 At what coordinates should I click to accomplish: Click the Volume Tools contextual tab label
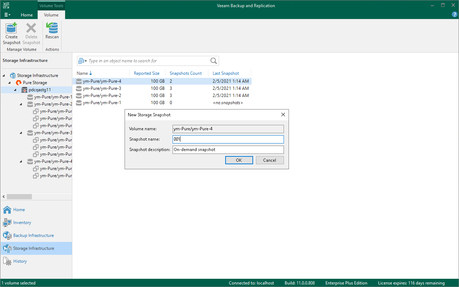click(51, 5)
